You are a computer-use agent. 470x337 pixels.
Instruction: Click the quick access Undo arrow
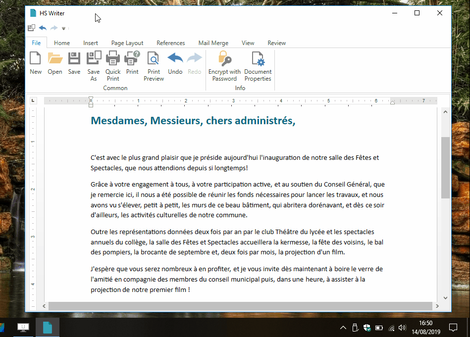tap(43, 28)
